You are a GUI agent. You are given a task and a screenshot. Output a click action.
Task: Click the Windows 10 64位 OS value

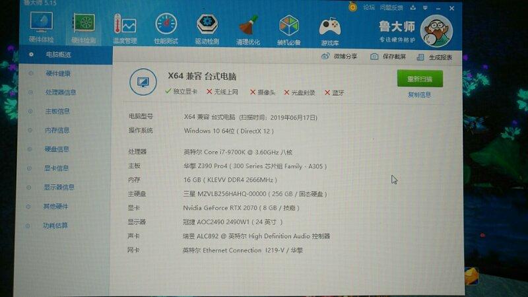click(228, 131)
